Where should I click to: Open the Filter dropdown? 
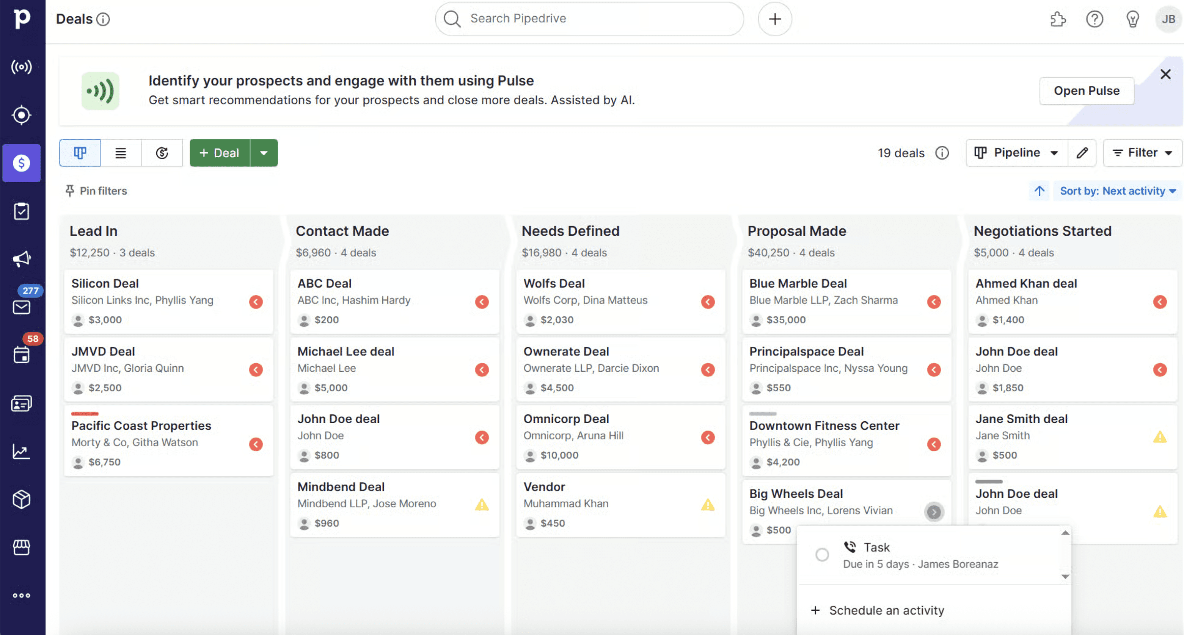[x=1142, y=153]
